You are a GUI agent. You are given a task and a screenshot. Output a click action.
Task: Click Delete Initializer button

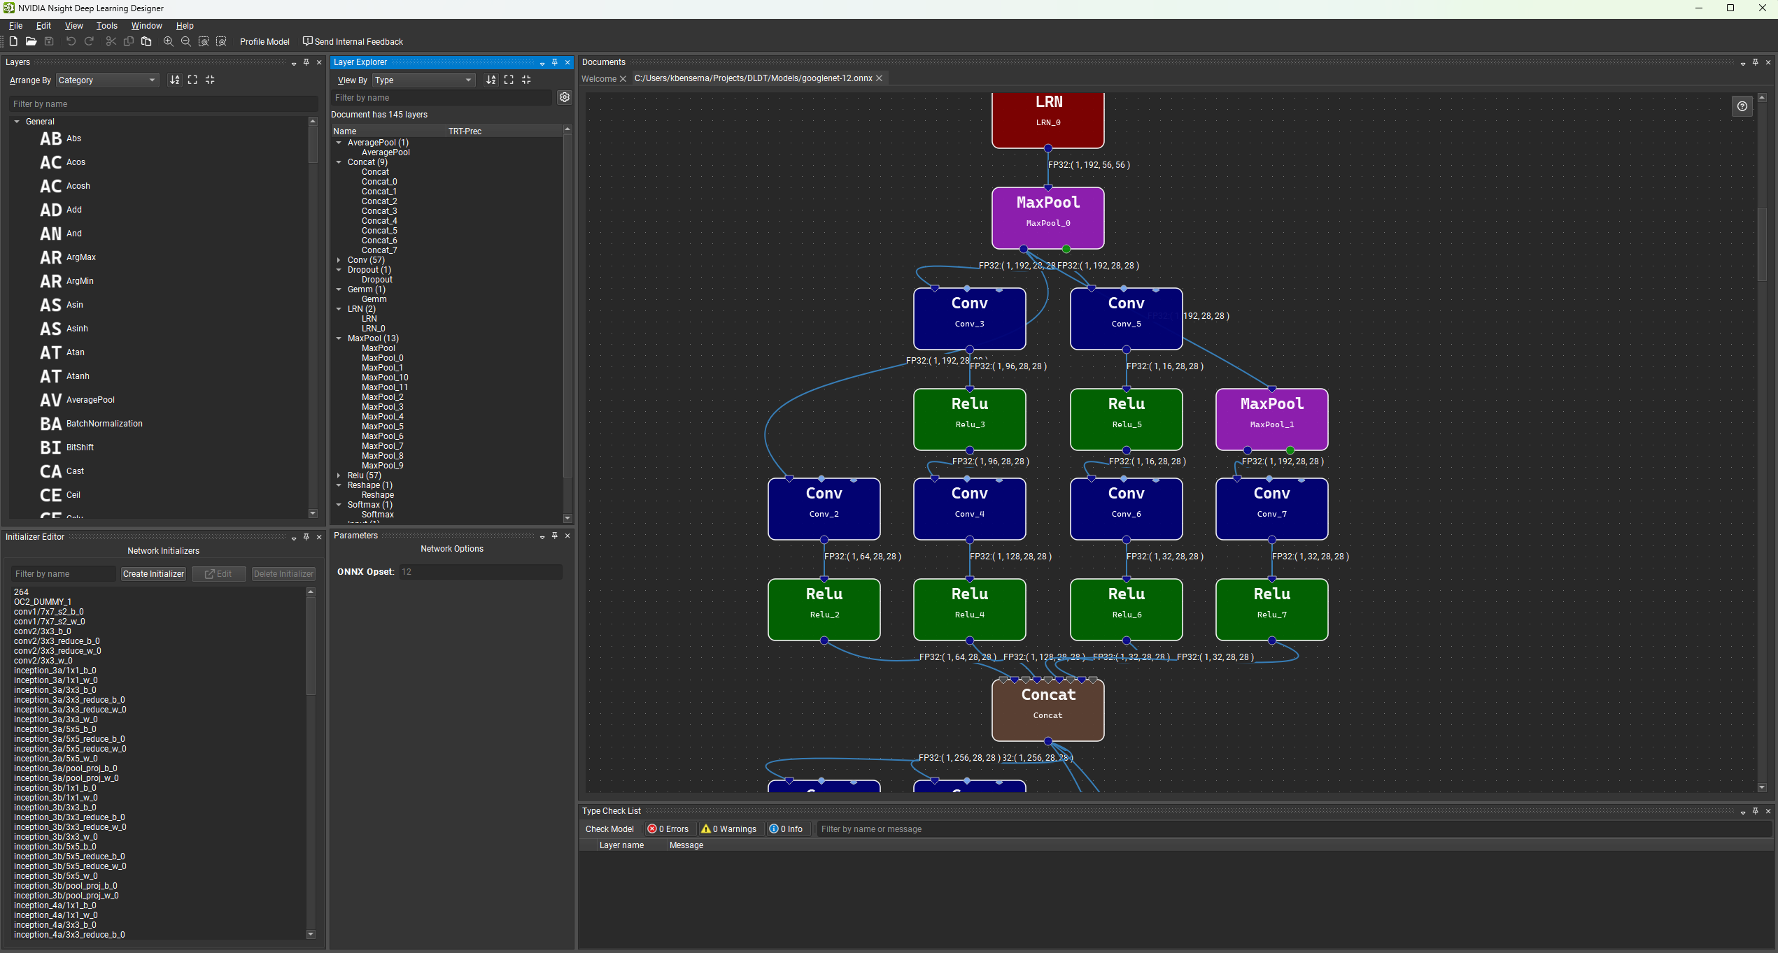coord(283,574)
